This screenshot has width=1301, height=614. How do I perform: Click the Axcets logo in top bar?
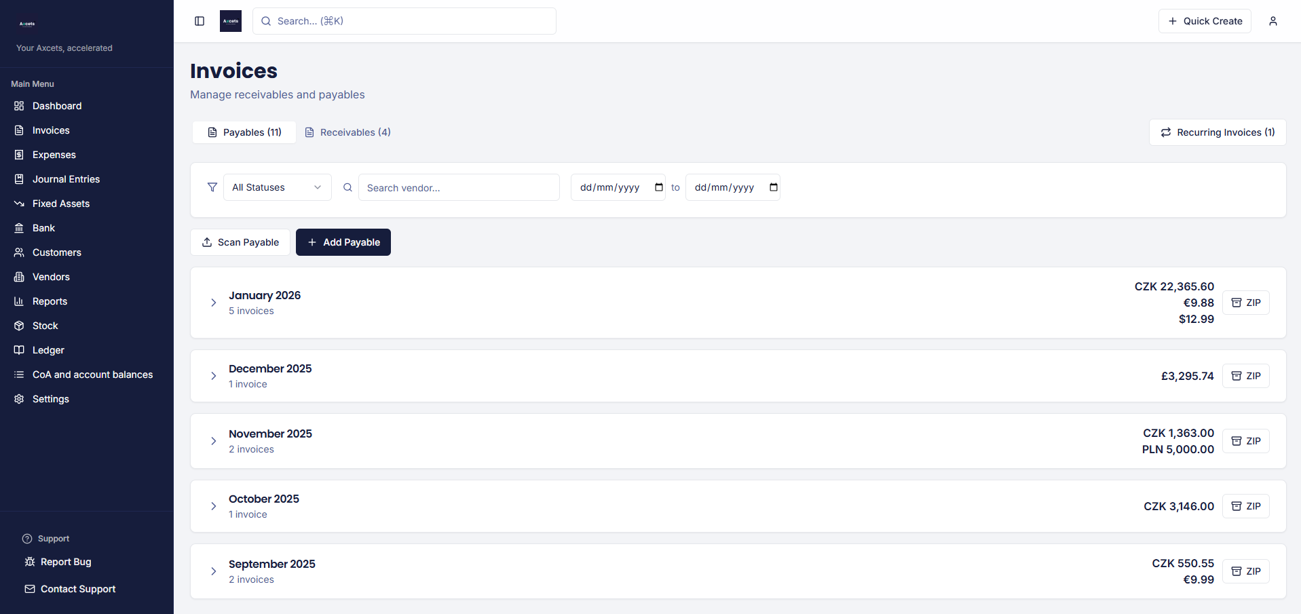[231, 21]
